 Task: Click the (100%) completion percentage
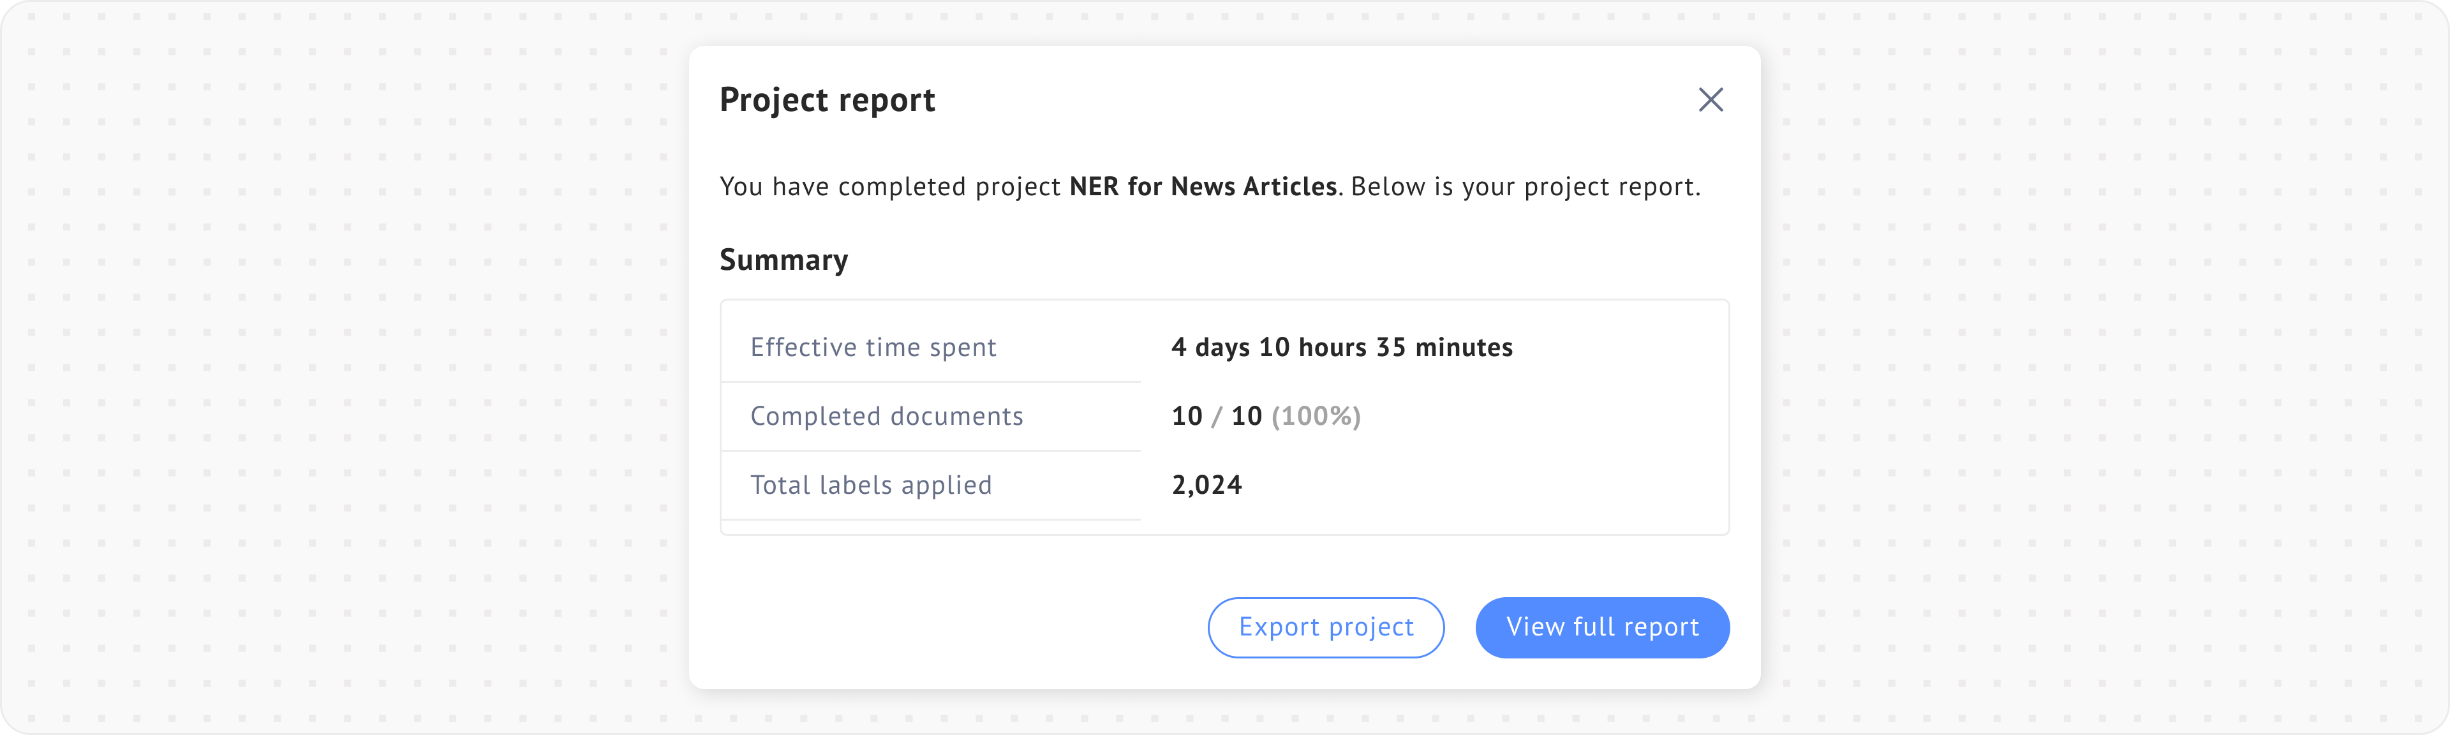(x=1316, y=417)
